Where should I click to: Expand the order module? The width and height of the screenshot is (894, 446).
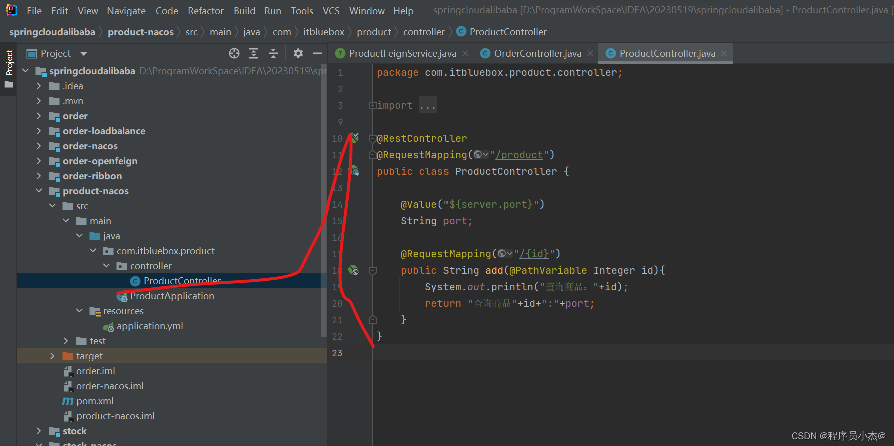(39, 116)
